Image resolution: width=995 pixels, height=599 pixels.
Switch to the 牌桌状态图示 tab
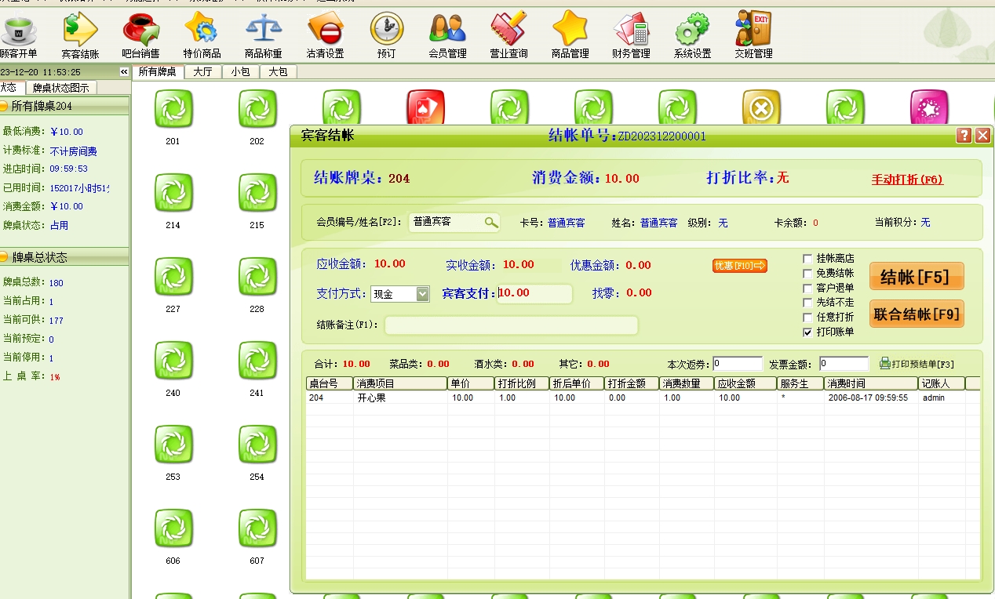(60, 88)
